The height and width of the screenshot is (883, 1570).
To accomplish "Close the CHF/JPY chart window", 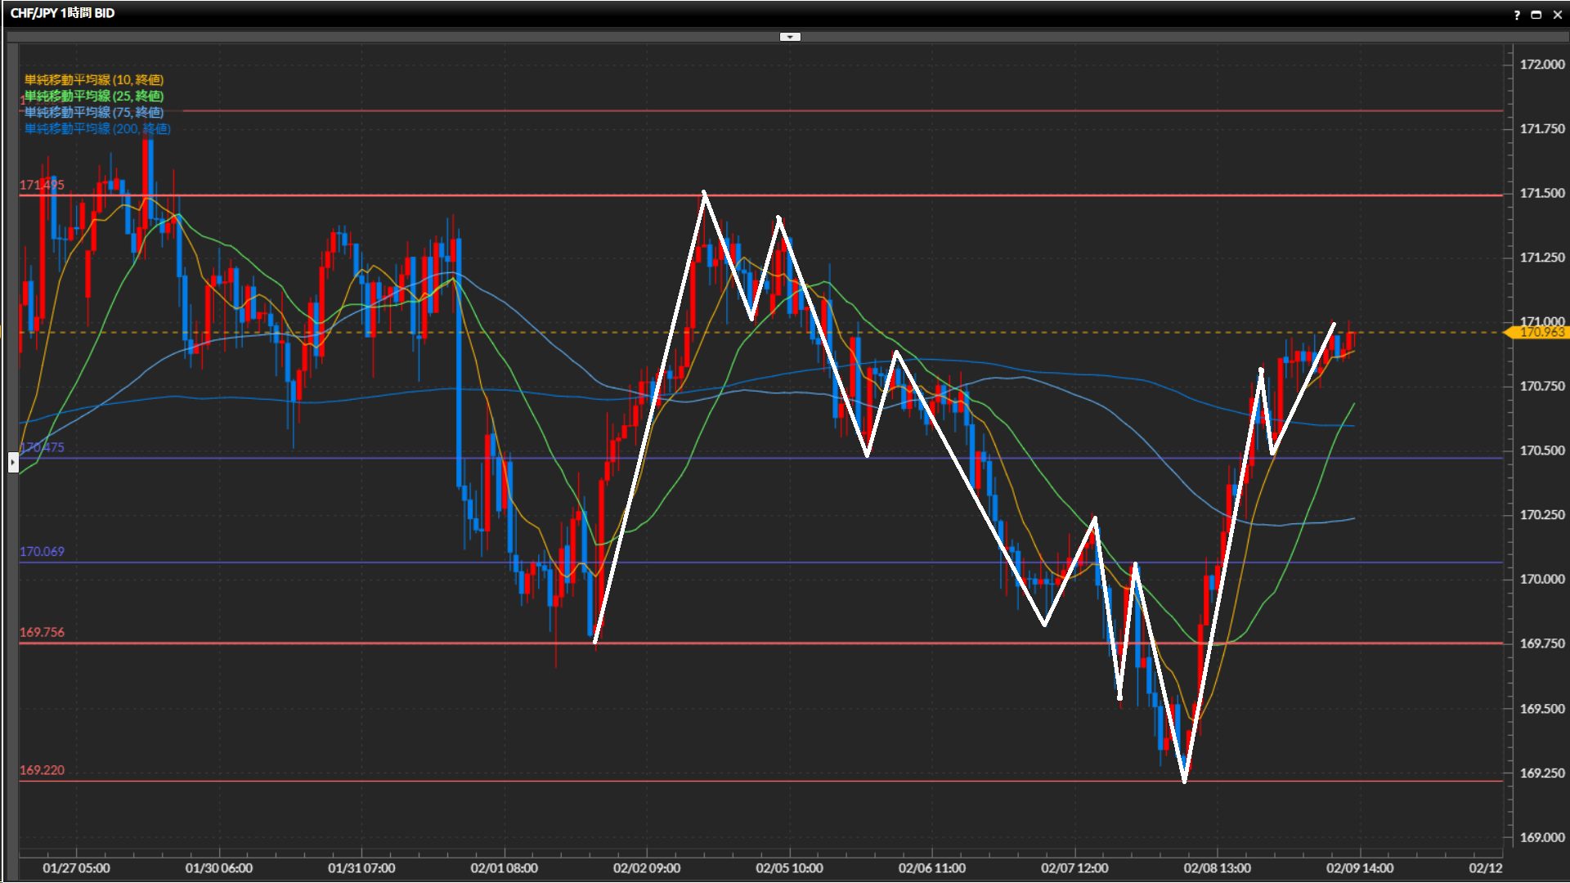I will [1557, 15].
